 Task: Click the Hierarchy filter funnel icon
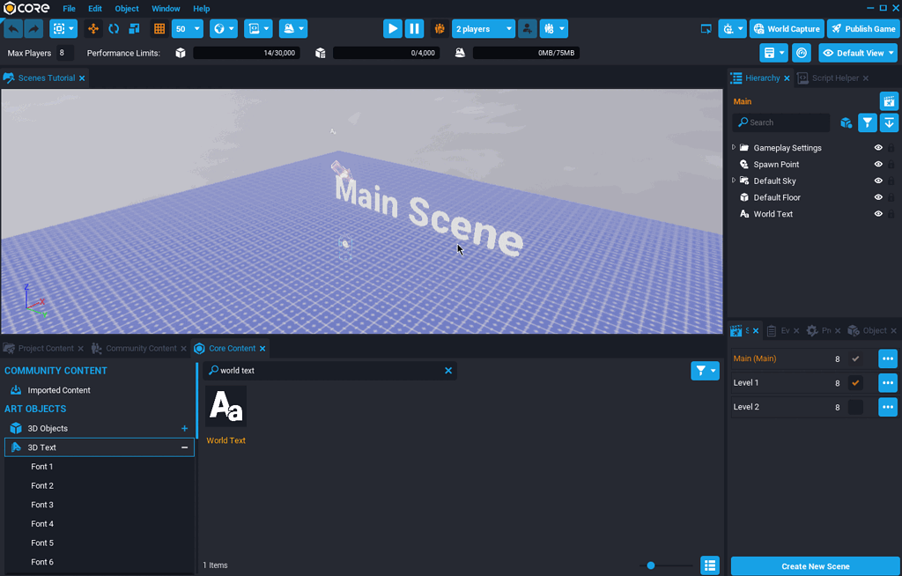click(x=867, y=122)
